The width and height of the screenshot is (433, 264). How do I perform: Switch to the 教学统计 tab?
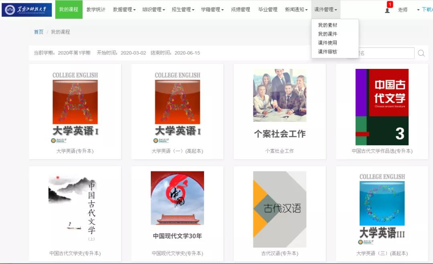(x=96, y=10)
